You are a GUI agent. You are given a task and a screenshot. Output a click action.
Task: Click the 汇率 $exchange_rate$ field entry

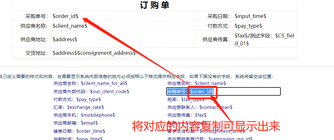point(79,107)
